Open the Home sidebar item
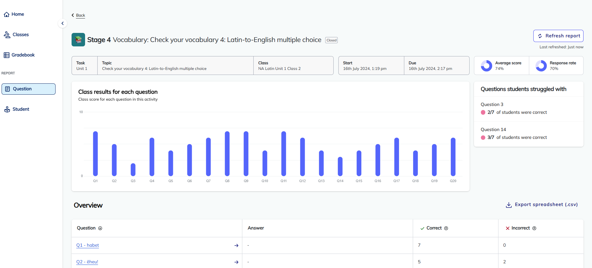 coord(14,14)
